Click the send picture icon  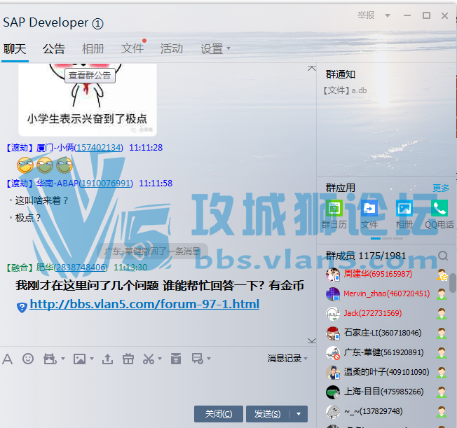tap(80, 359)
